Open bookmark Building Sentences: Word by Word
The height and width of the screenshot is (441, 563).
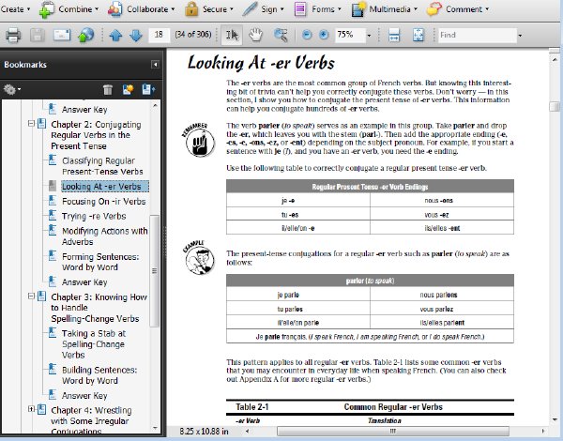pyautogui.click(x=99, y=375)
